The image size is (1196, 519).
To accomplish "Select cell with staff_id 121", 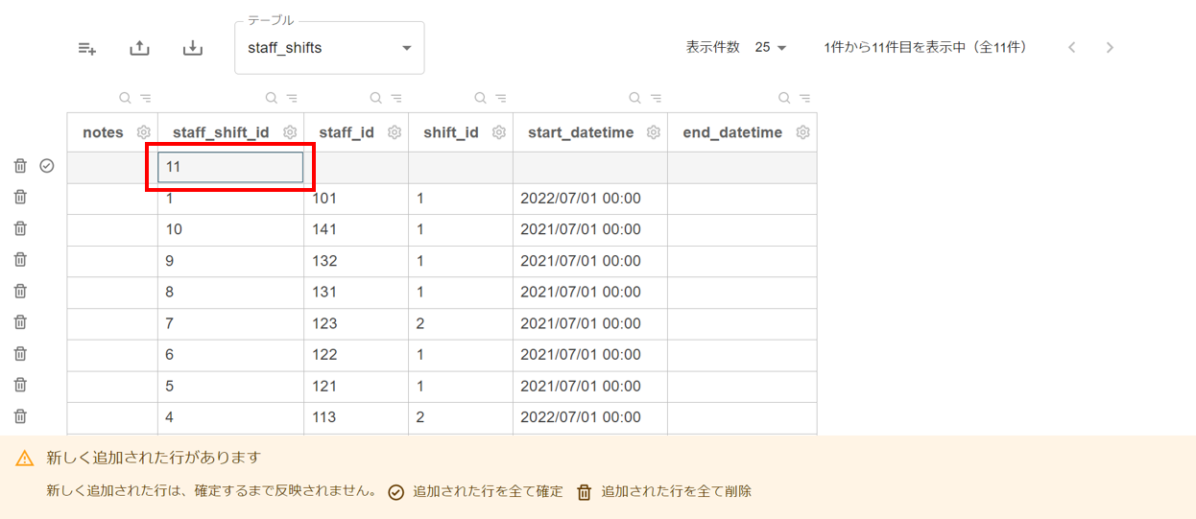I will coord(356,387).
